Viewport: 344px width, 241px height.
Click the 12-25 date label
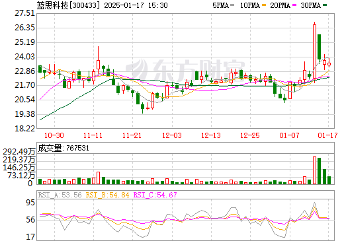(250, 135)
